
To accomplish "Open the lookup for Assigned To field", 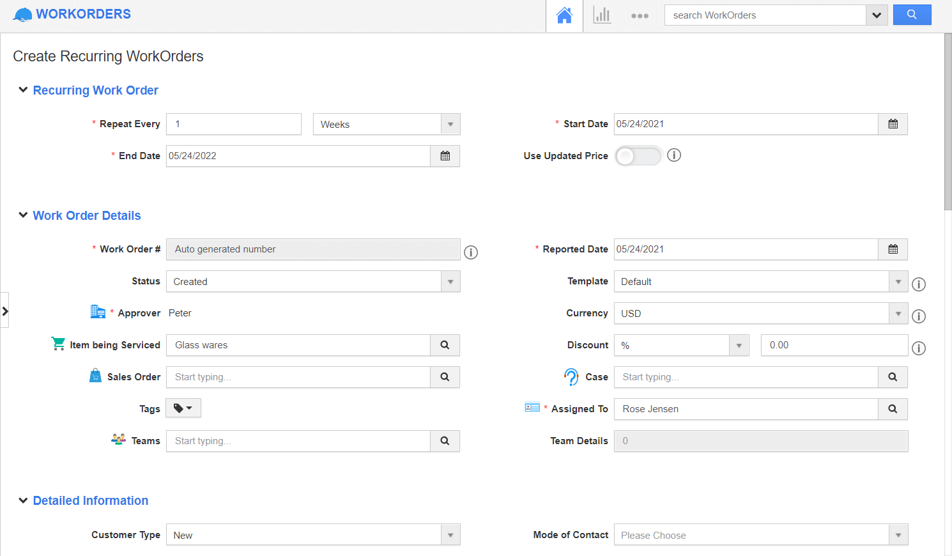I will 892,409.
